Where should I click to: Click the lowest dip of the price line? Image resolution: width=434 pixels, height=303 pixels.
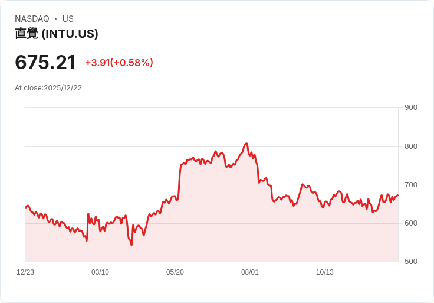click(x=131, y=245)
